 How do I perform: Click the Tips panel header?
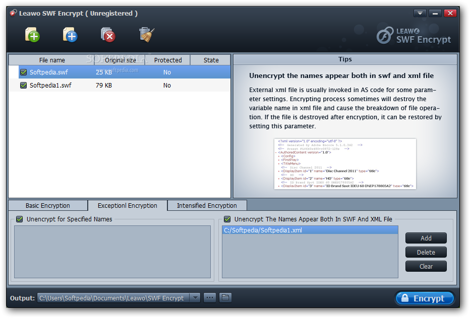click(x=345, y=59)
